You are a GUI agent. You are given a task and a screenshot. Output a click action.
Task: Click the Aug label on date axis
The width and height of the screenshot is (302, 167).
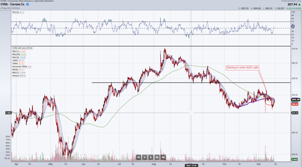click(x=153, y=164)
